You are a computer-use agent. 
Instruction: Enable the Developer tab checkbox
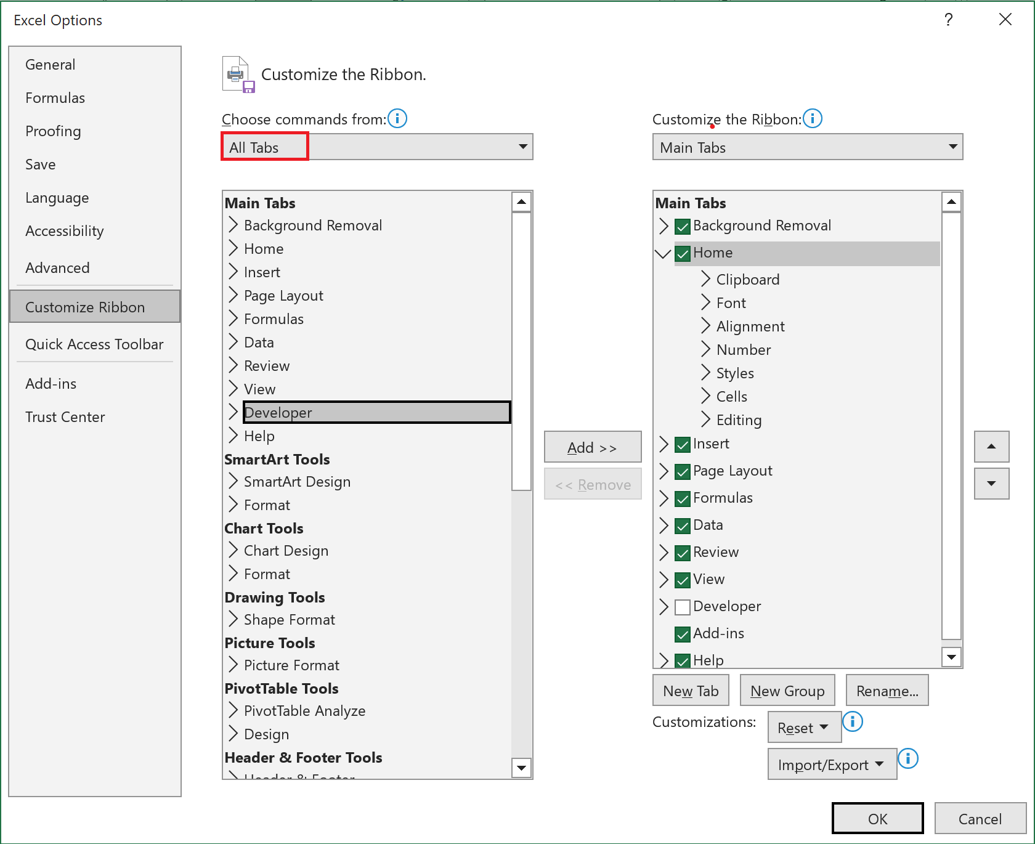click(x=682, y=607)
